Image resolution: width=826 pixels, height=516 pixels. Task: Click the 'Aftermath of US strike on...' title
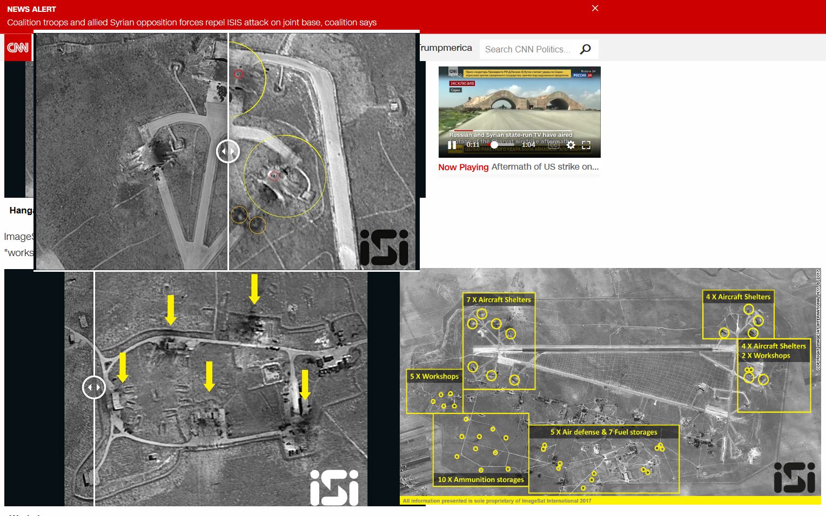click(x=545, y=167)
